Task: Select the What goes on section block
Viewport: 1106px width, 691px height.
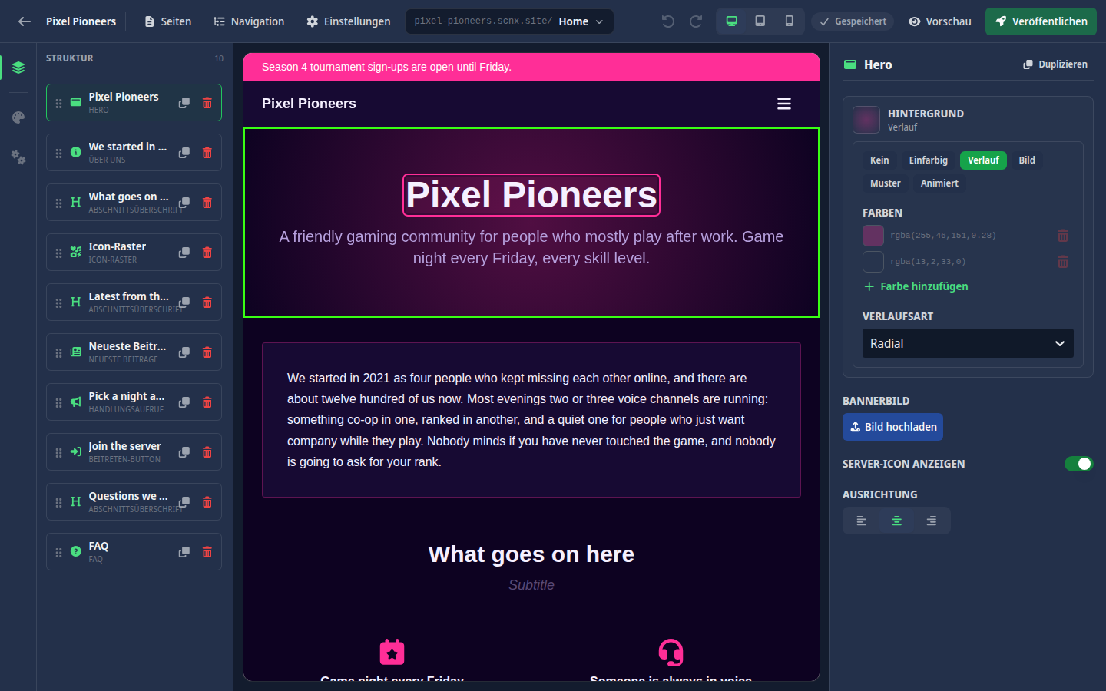Action: [134, 203]
